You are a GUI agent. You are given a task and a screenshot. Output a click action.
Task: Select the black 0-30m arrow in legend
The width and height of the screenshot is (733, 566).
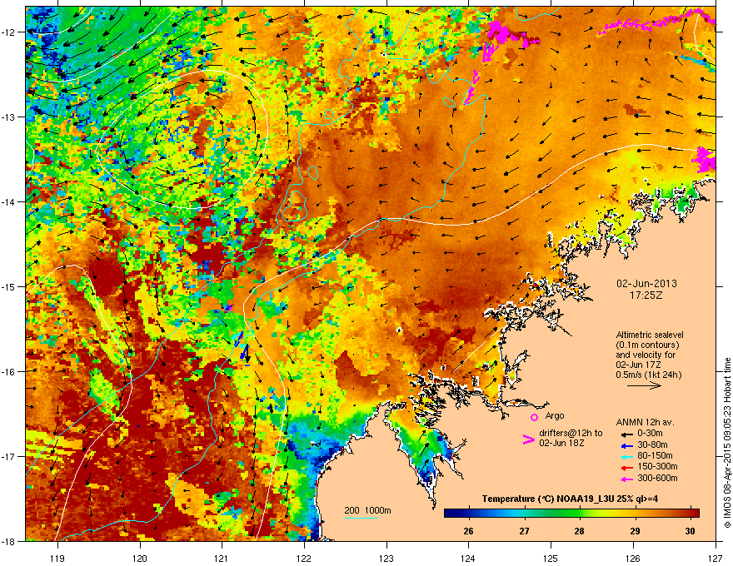pos(626,434)
